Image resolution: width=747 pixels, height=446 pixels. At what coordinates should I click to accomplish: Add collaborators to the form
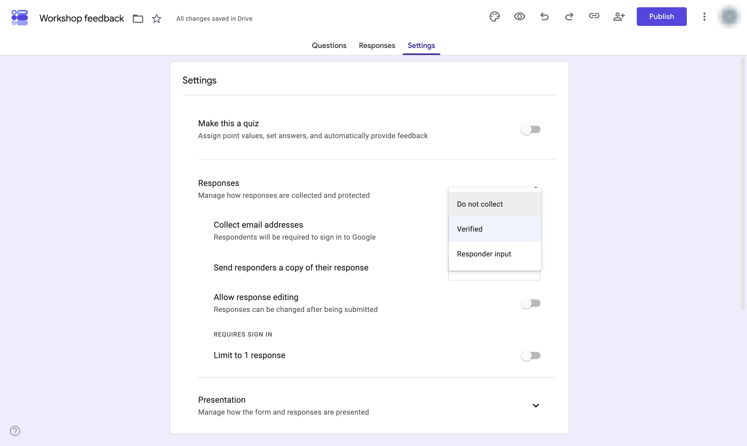pyautogui.click(x=619, y=17)
